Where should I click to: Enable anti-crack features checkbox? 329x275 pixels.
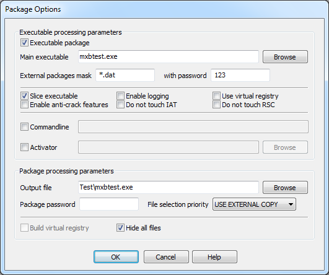coord(24,105)
